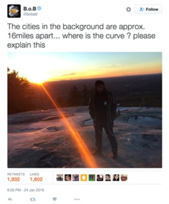Open the 6:05 PM - 24 Jan 2016 timestamp
Viewport: 169px width, 204px height.
[x=26, y=190]
